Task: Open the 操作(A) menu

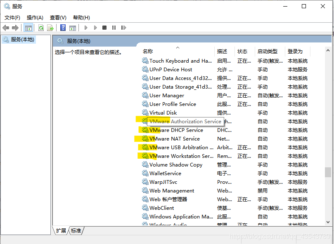Action: 35,18
